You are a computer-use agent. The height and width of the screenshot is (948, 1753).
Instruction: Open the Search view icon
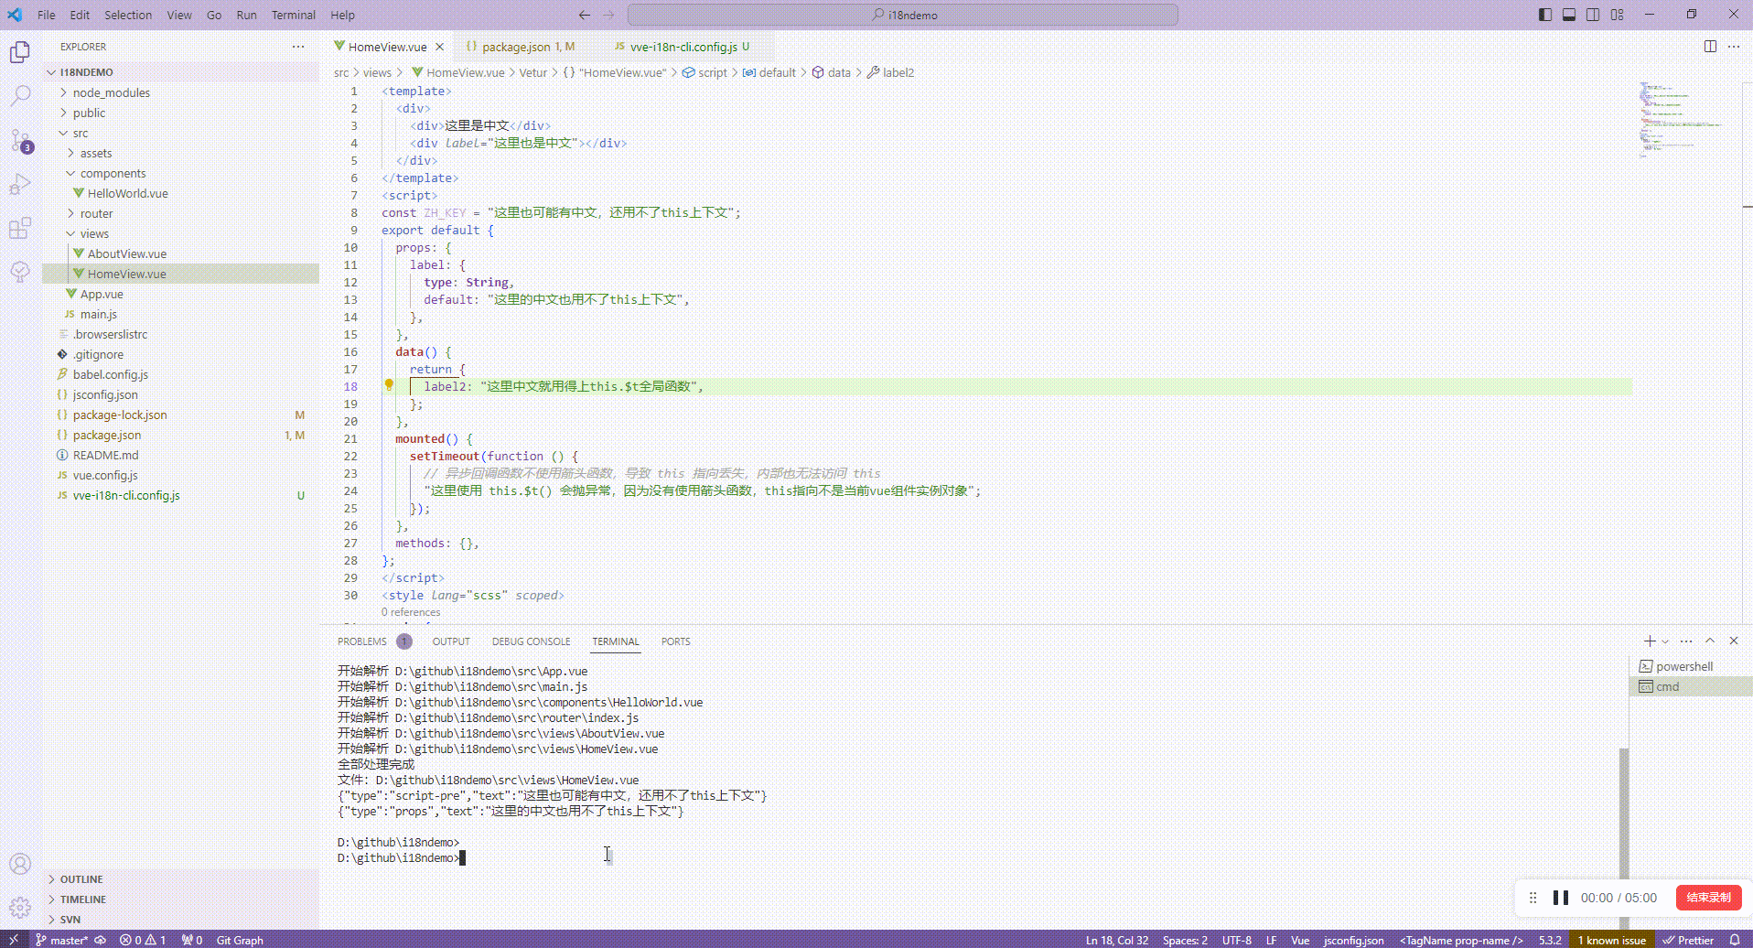[x=20, y=95]
